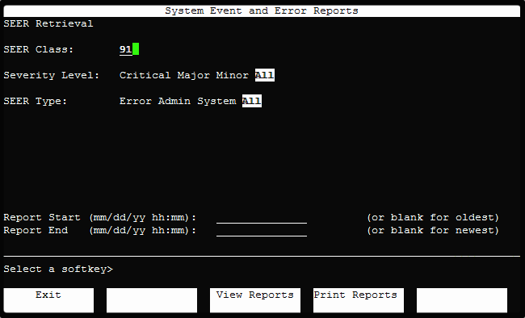
Task: Click the Report End date field
Action: pyautogui.click(x=262, y=231)
